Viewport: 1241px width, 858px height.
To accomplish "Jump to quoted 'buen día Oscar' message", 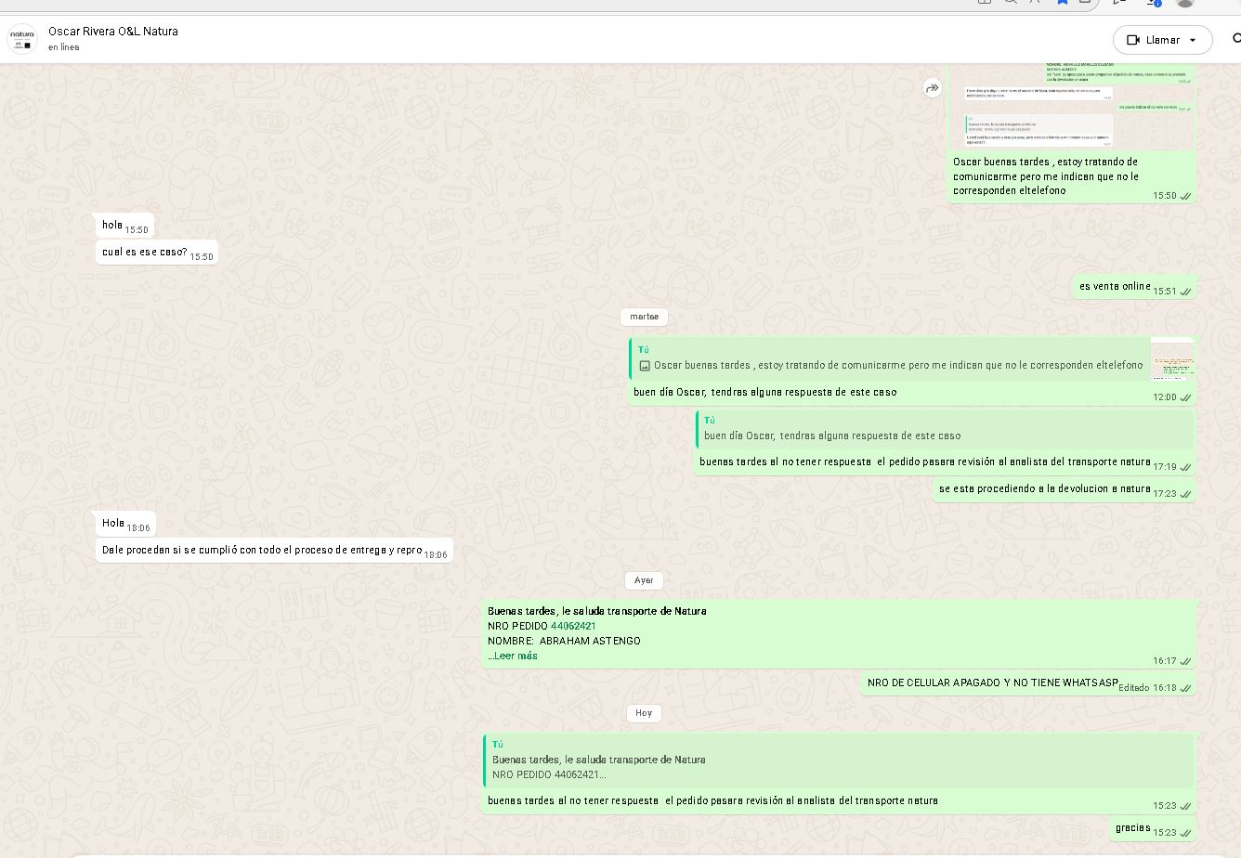I will click(944, 429).
